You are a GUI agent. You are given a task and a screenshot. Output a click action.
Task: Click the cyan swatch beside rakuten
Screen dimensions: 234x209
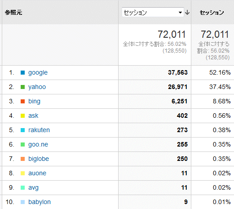(x=22, y=130)
